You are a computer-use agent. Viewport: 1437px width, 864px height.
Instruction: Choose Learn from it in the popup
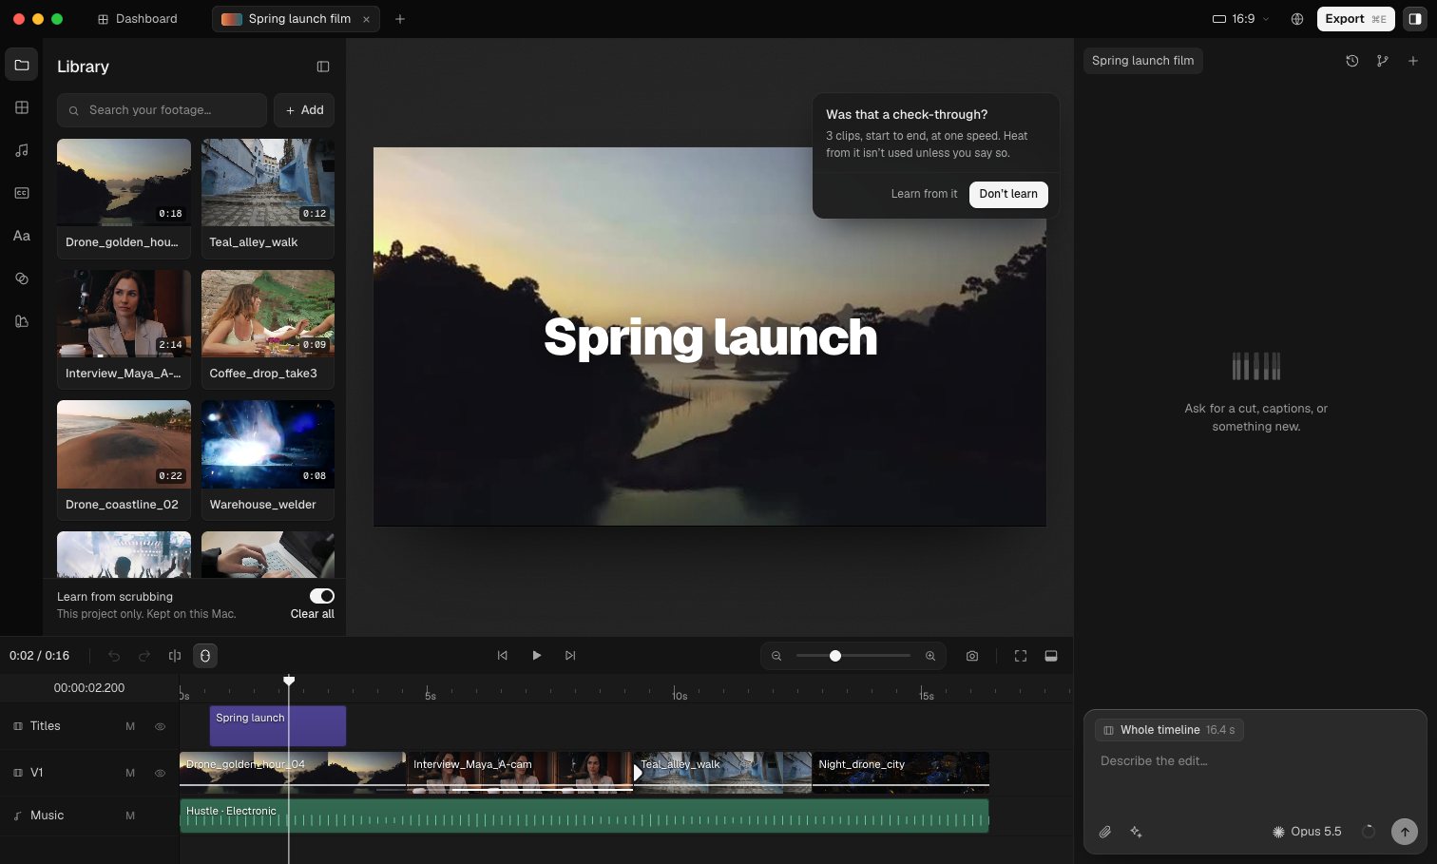coord(924,194)
